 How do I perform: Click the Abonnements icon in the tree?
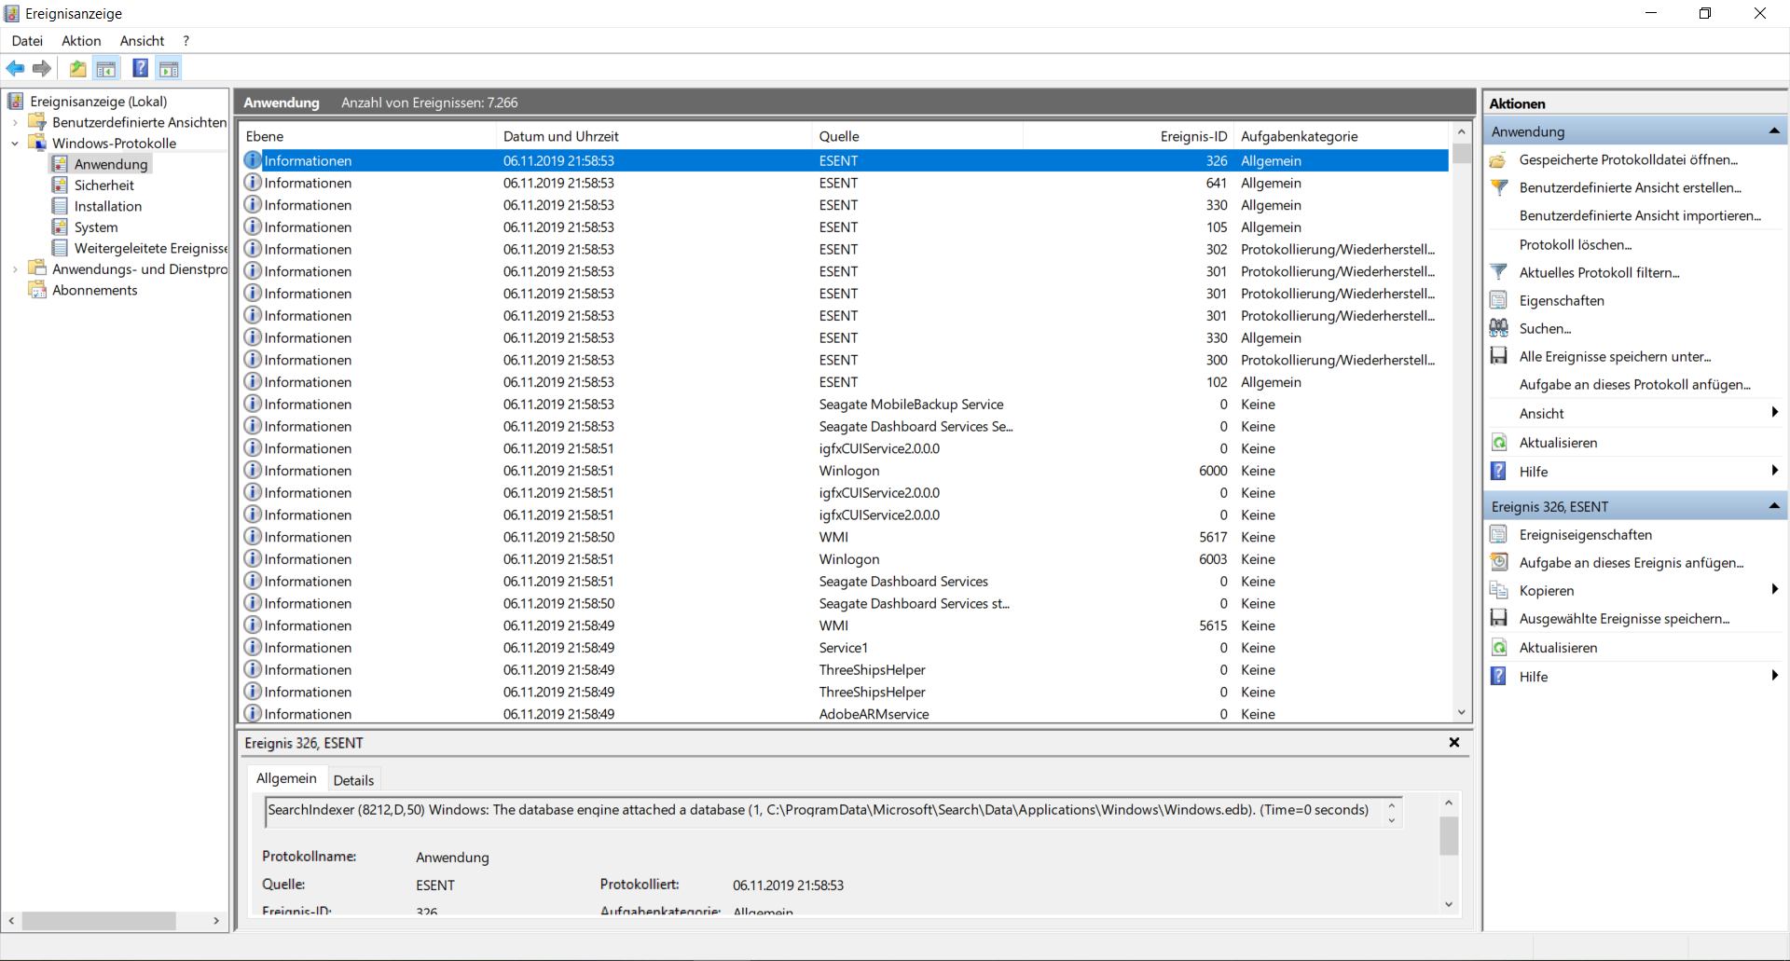[x=37, y=290]
